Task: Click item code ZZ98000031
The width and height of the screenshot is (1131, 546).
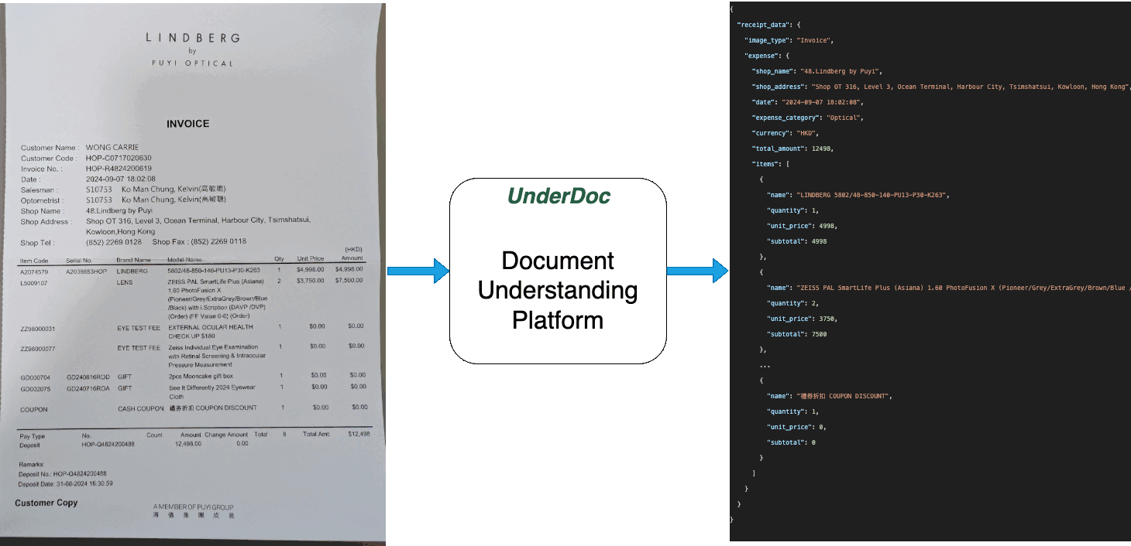Action: (37, 329)
